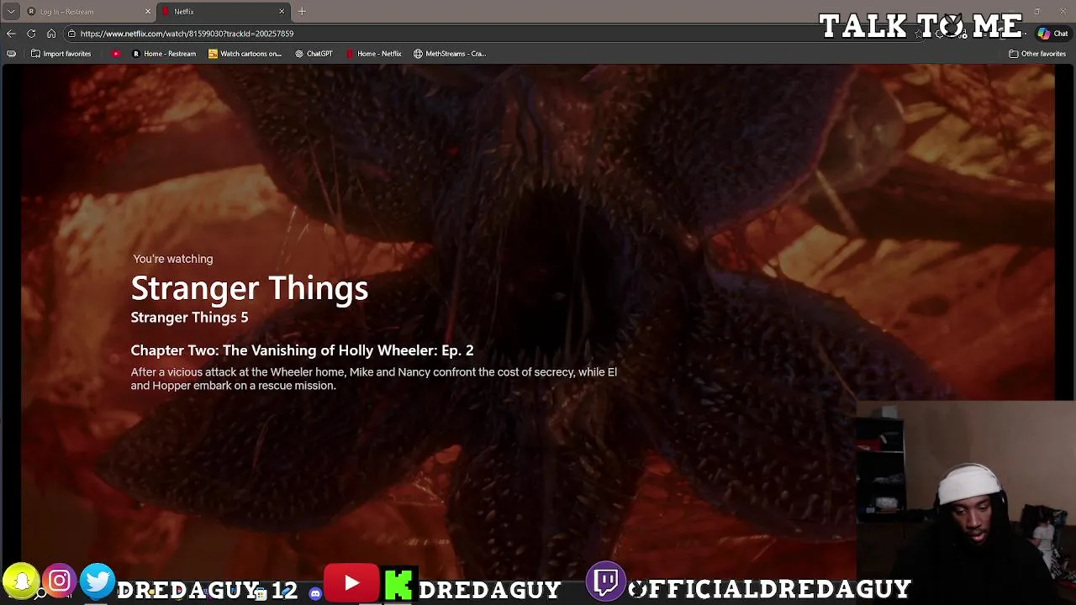
Task: Close the Log In – Restream tab
Action: pos(148,12)
